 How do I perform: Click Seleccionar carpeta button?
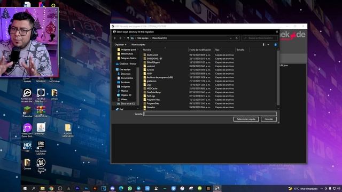click(x=246, y=119)
